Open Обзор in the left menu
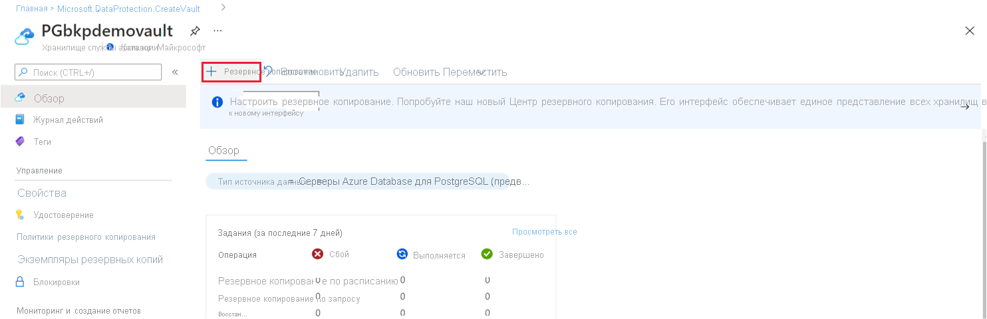Image resolution: width=987 pixels, height=319 pixels. click(x=93, y=98)
